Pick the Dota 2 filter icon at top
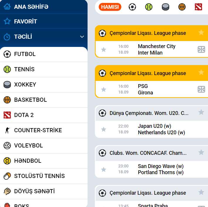 click(198, 7)
